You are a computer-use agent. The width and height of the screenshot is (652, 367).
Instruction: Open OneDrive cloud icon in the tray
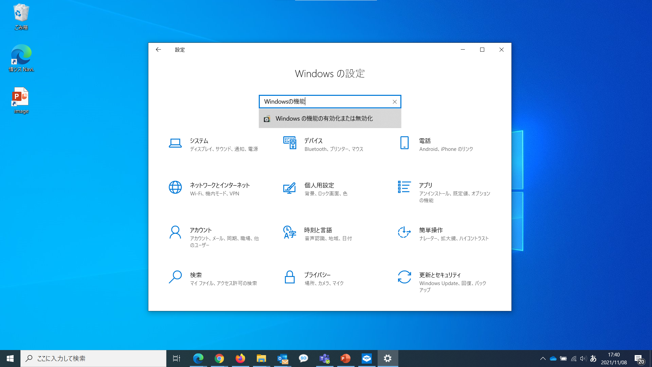coord(553,359)
